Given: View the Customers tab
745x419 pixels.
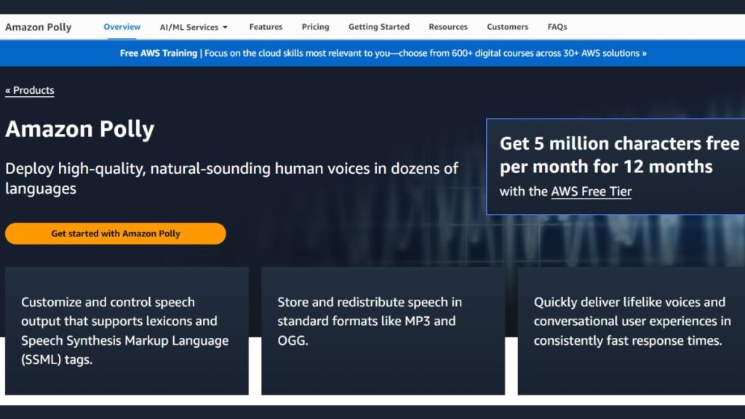Looking at the screenshot, I should tap(507, 27).
